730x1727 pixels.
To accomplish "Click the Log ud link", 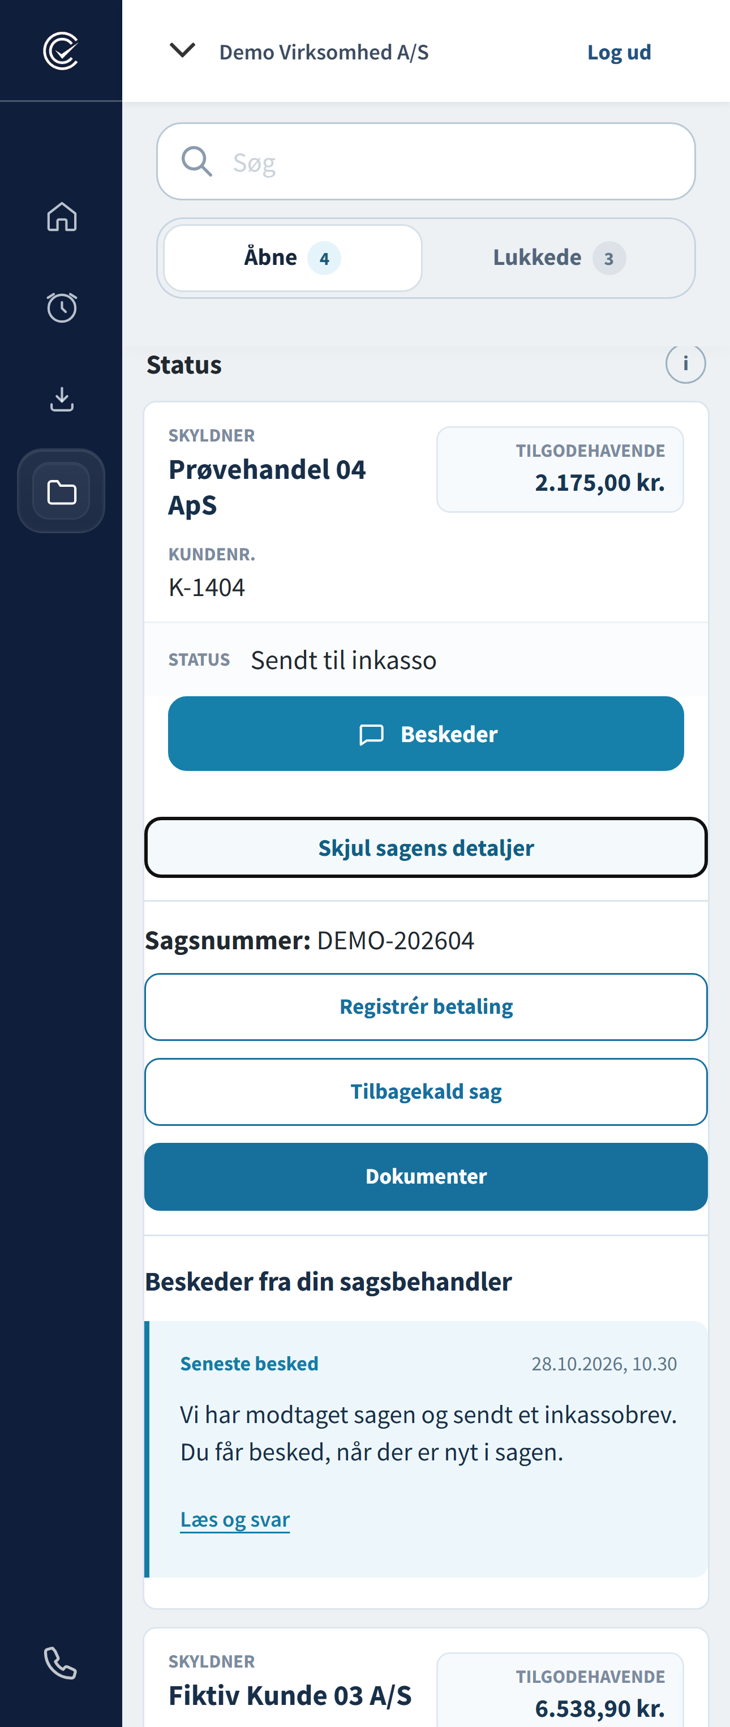I will coord(619,52).
